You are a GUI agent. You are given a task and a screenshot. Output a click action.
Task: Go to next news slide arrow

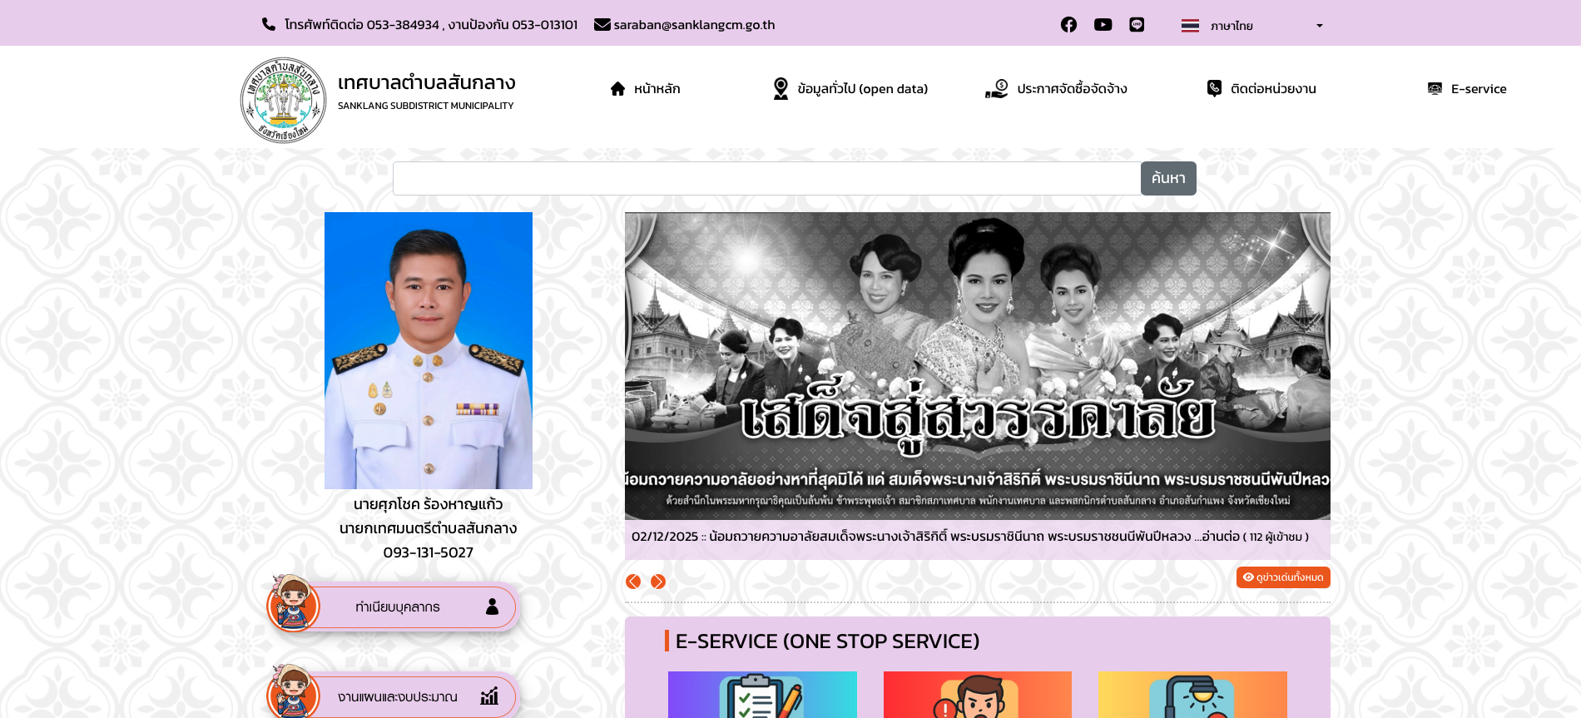(x=658, y=582)
